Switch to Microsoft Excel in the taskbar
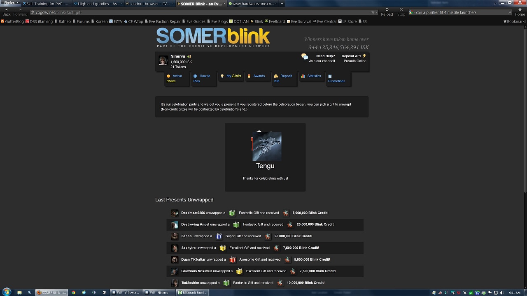527x296 pixels. (x=192, y=293)
